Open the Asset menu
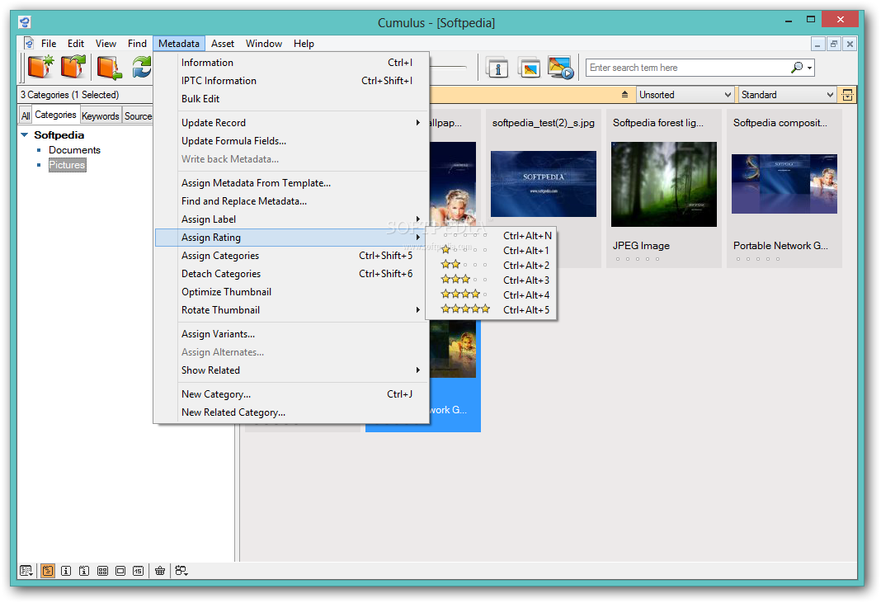Screen dimensions: 881x603 tap(223, 43)
